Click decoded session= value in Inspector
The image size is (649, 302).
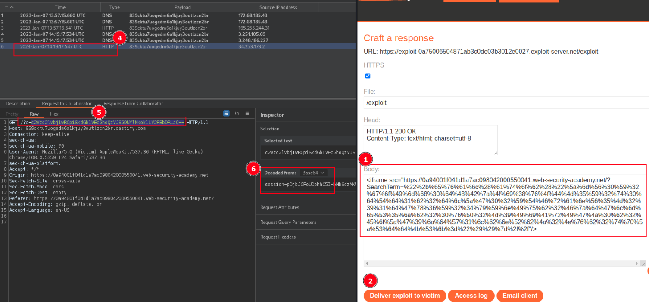click(310, 184)
